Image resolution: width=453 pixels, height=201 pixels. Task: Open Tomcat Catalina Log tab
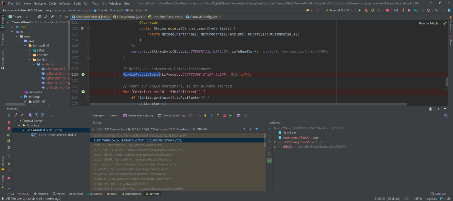click(x=172, y=115)
